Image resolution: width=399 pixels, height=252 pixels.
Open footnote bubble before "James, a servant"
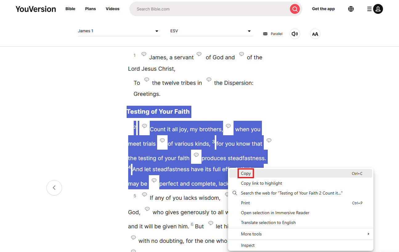(144, 54)
